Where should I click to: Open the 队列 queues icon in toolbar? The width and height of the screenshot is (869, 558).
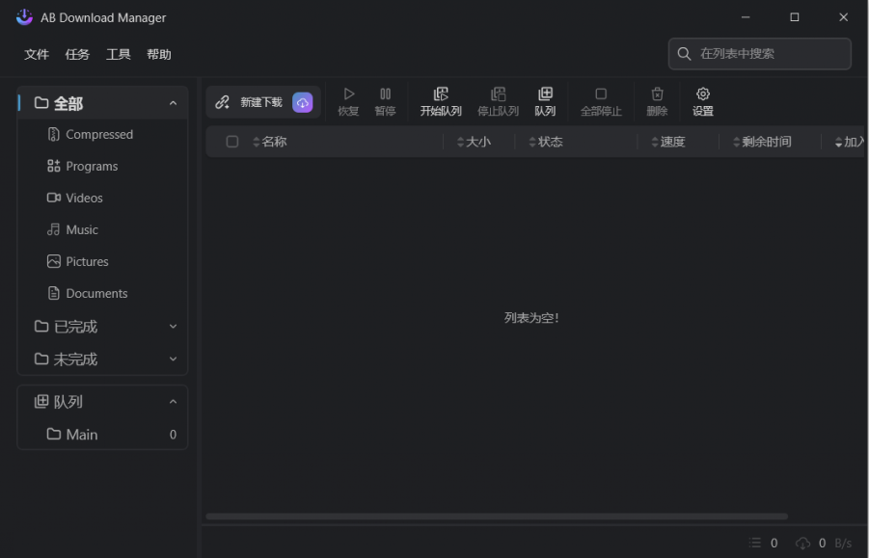click(545, 94)
